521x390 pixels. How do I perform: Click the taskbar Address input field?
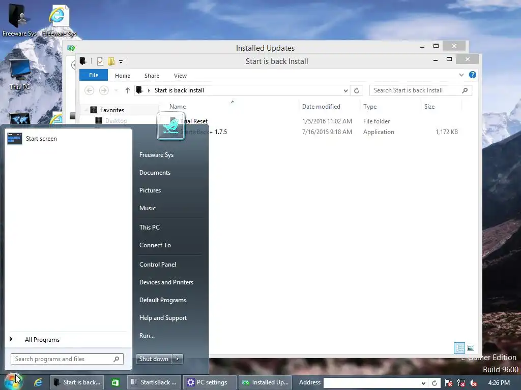pos(371,383)
